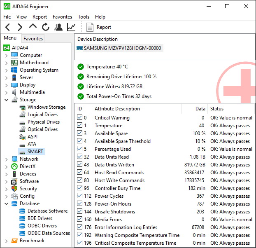The height and width of the screenshot is (248, 256).
Task: Open the Tools menu
Action: pos(84,17)
